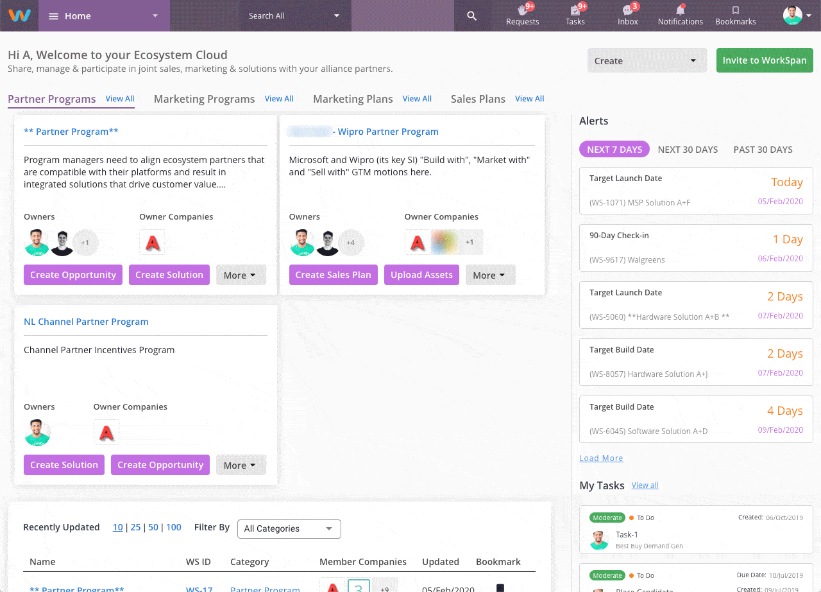Keep NEXT 7 DAYS alerts filter selected
The width and height of the screenshot is (821, 592).
[x=614, y=149]
